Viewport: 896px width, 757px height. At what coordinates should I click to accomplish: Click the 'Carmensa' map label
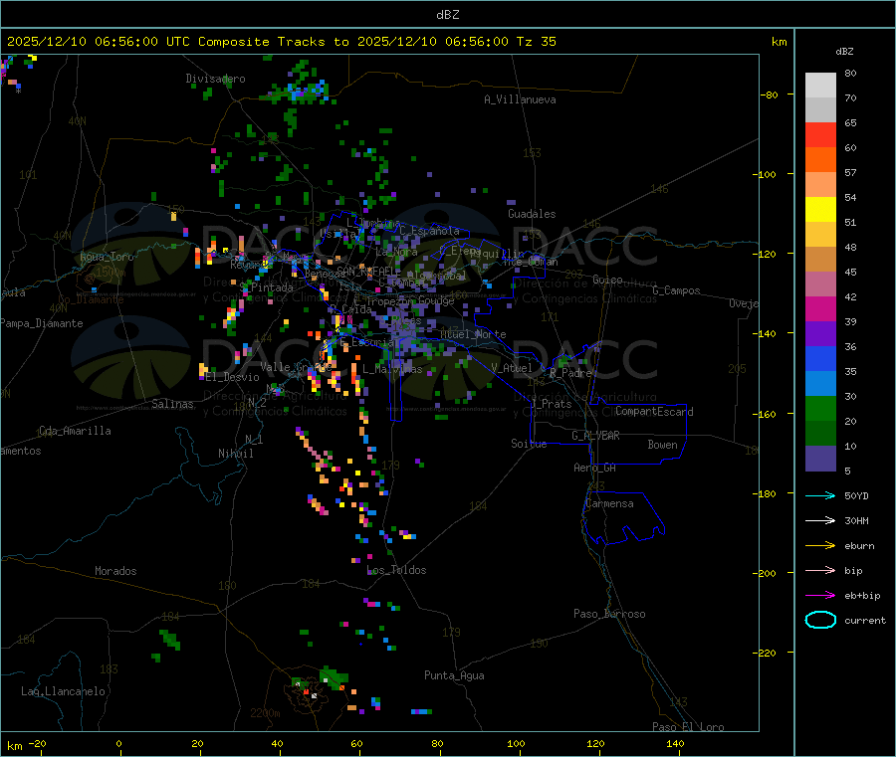pos(609,503)
